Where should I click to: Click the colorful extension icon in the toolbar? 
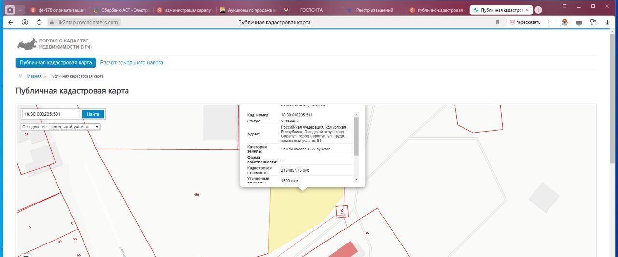coord(565,22)
